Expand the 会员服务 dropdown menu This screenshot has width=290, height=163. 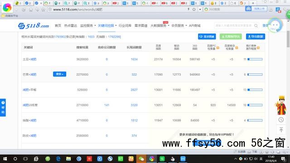pos(179,25)
